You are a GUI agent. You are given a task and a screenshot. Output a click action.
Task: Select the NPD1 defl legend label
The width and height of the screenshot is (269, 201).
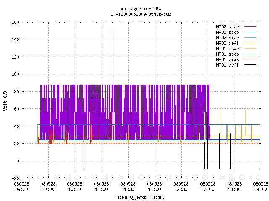tap(227, 65)
